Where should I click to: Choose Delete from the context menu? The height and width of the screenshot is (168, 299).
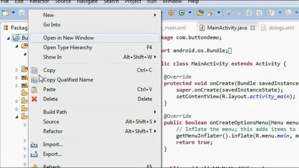pos(94,99)
